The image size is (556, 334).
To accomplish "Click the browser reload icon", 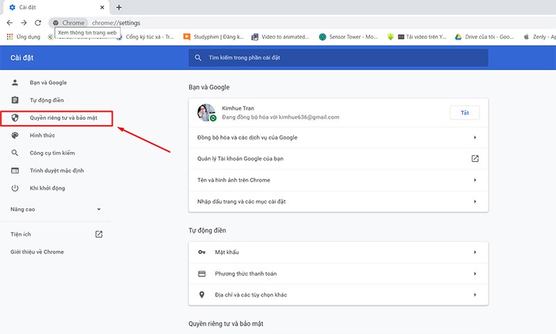I will coord(38,23).
